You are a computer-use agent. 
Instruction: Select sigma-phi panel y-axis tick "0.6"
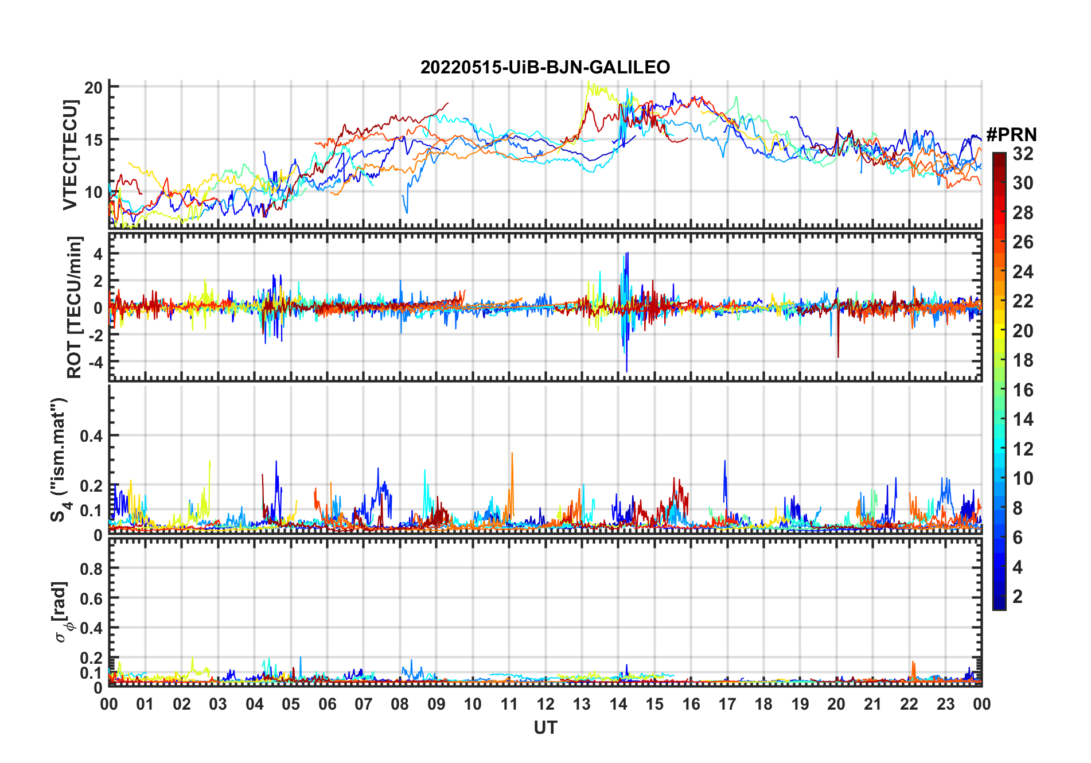[x=91, y=598]
